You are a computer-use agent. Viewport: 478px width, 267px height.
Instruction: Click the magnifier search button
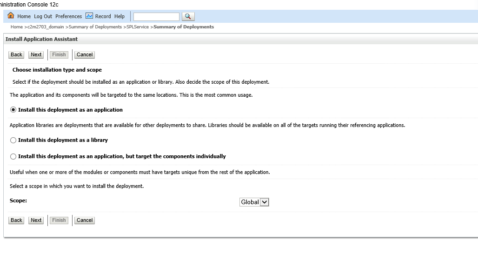coord(188,16)
